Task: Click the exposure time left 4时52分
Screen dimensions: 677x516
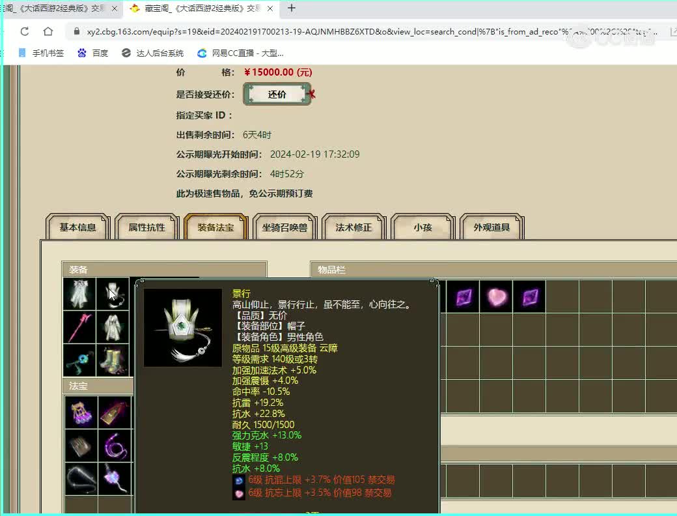Action: click(287, 174)
